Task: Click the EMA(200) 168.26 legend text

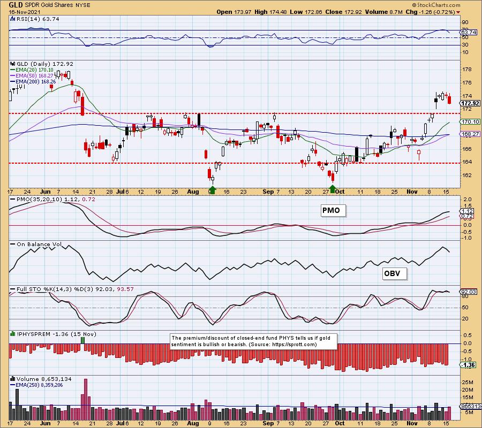Action: click(36, 82)
